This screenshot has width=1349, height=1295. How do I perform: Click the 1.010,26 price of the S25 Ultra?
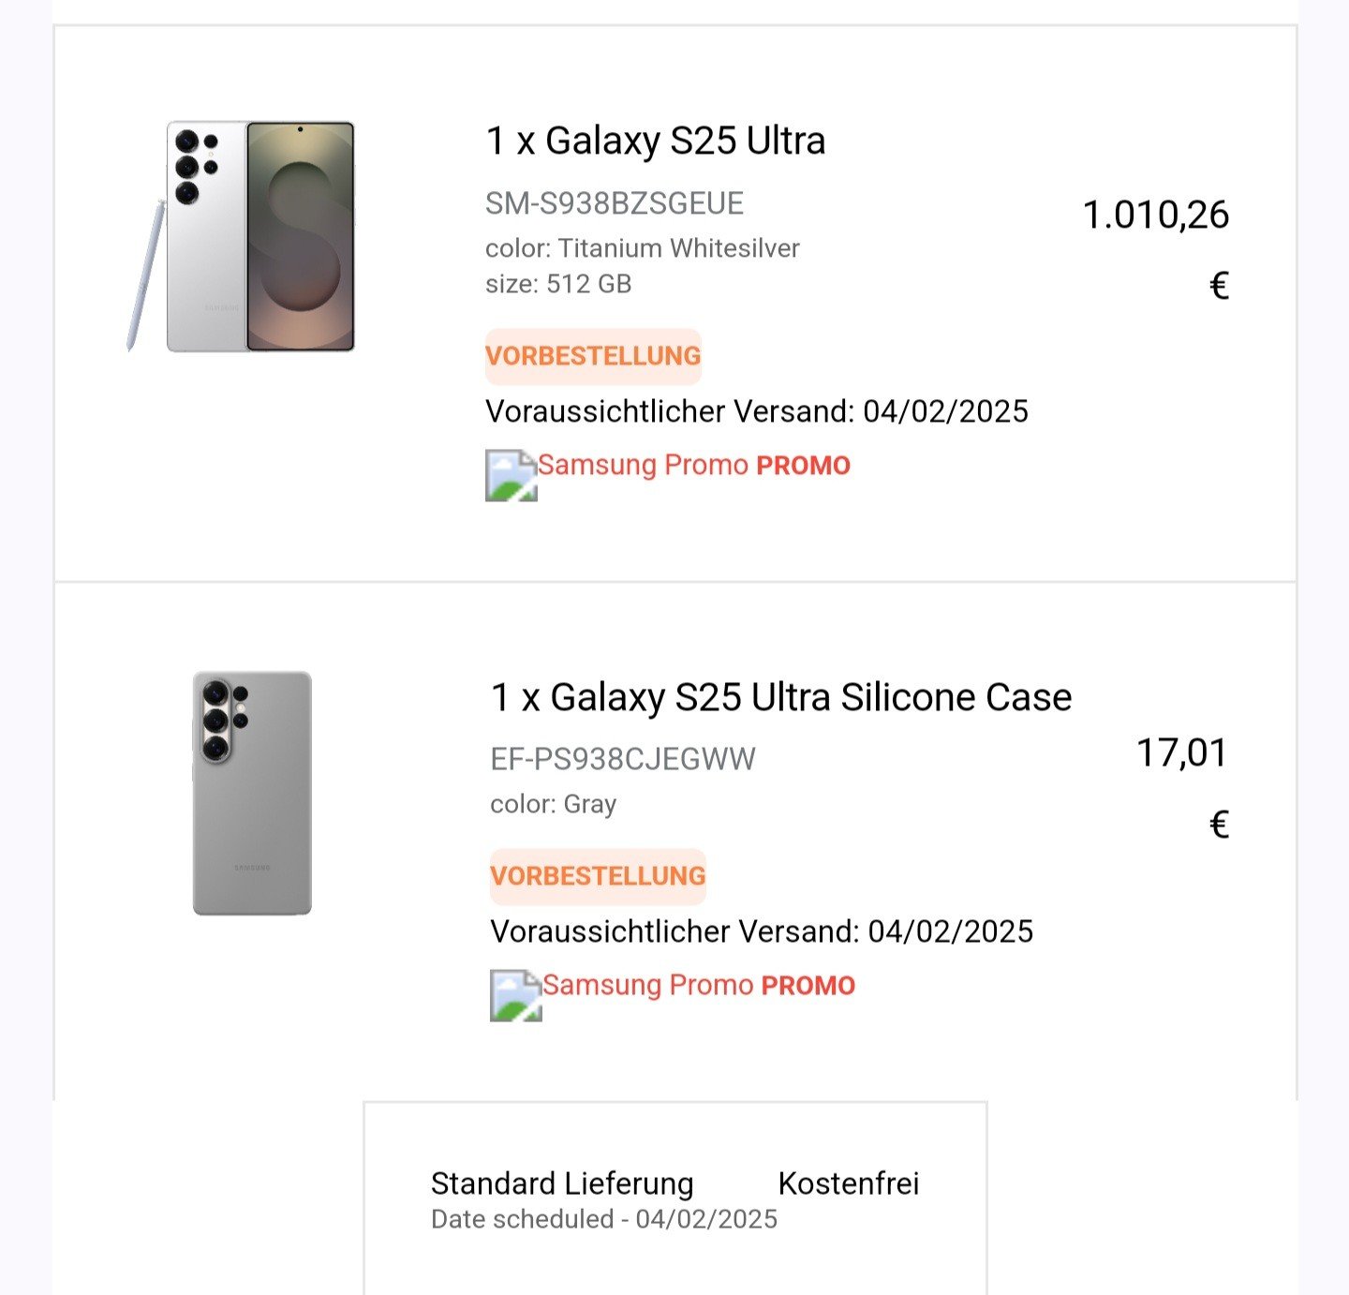(x=1155, y=216)
